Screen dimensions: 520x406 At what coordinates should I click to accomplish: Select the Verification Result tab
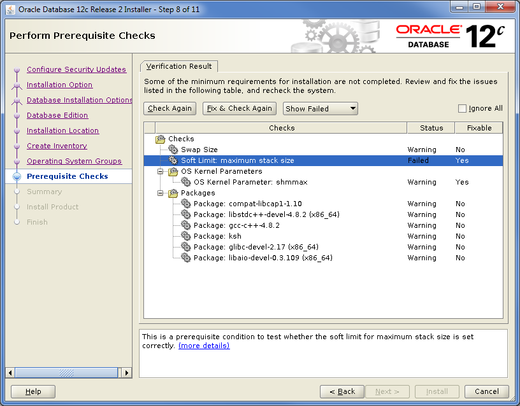pyautogui.click(x=179, y=66)
